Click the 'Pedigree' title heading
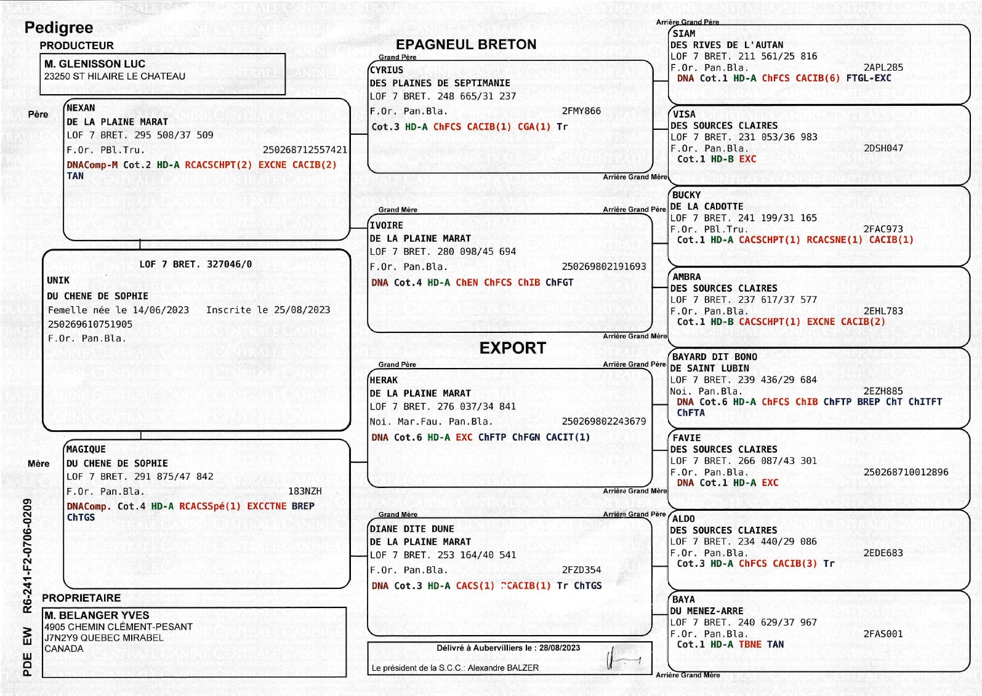 [58, 28]
